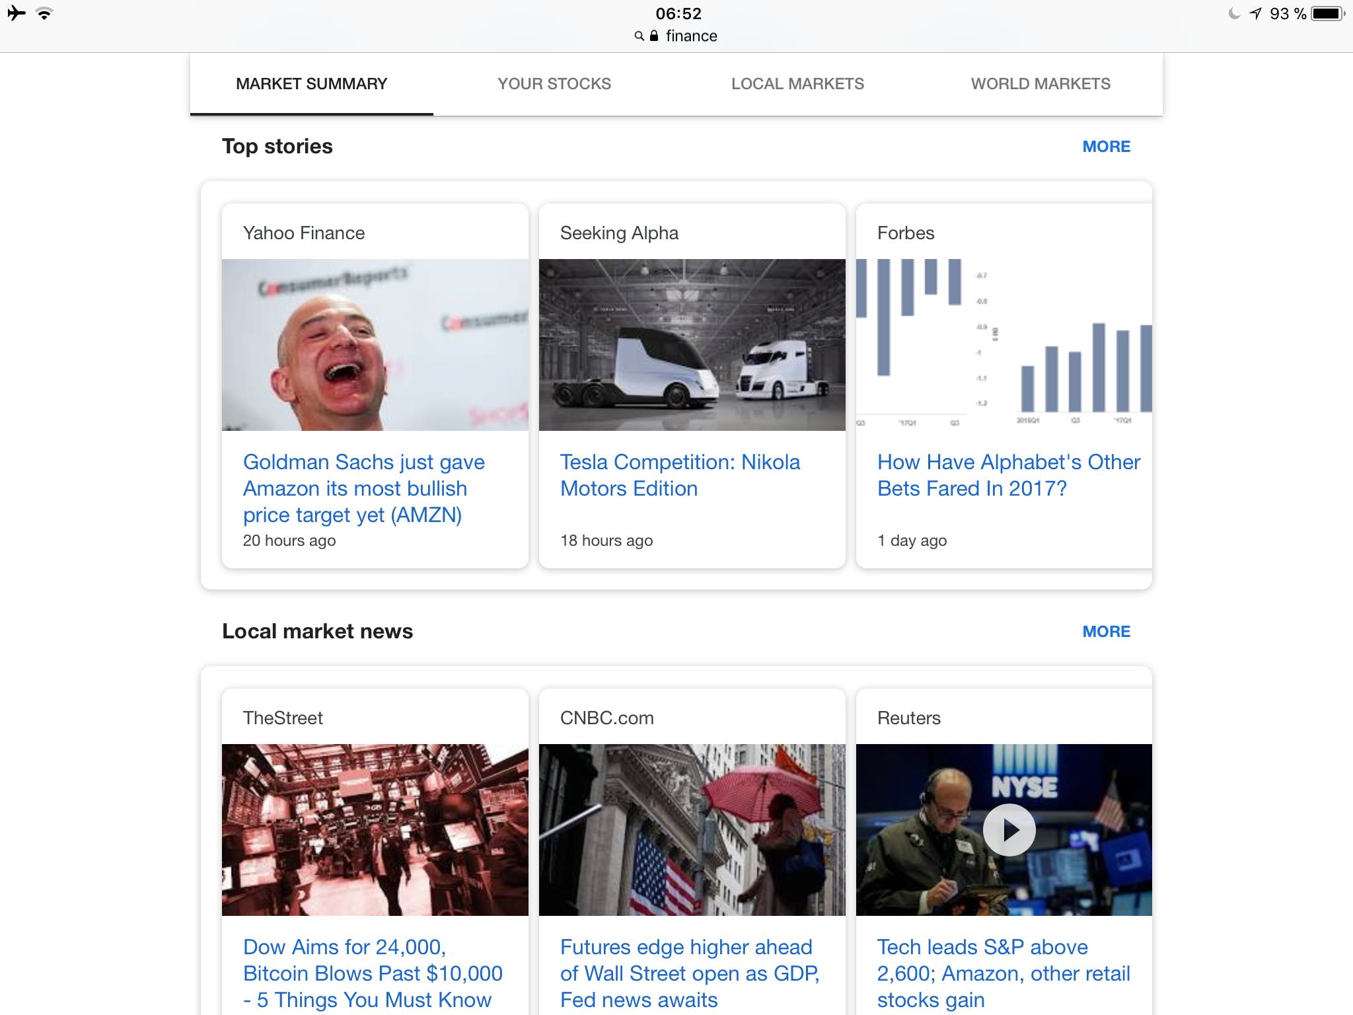
Task: Tap the laughing man photo in Yahoo Finance card
Action: (375, 345)
